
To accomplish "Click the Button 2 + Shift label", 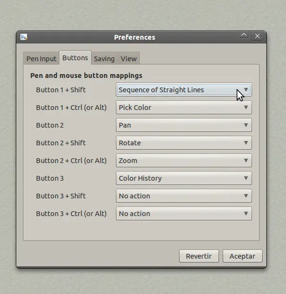I will 61,143.
